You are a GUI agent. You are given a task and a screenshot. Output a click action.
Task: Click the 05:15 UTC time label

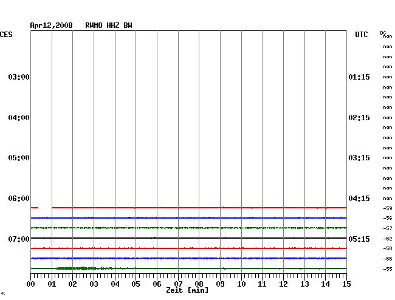coord(359,239)
